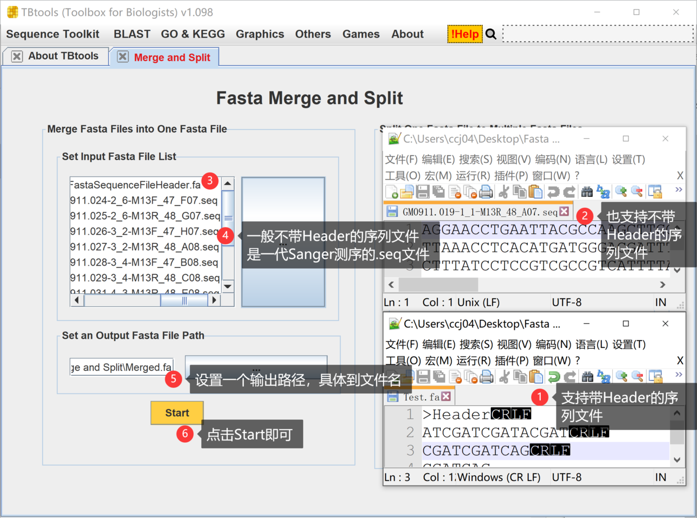Viewport: 697px width, 518px height.
Task: Open the About menu in the TBtools menu bar
Action: (408, 34)
